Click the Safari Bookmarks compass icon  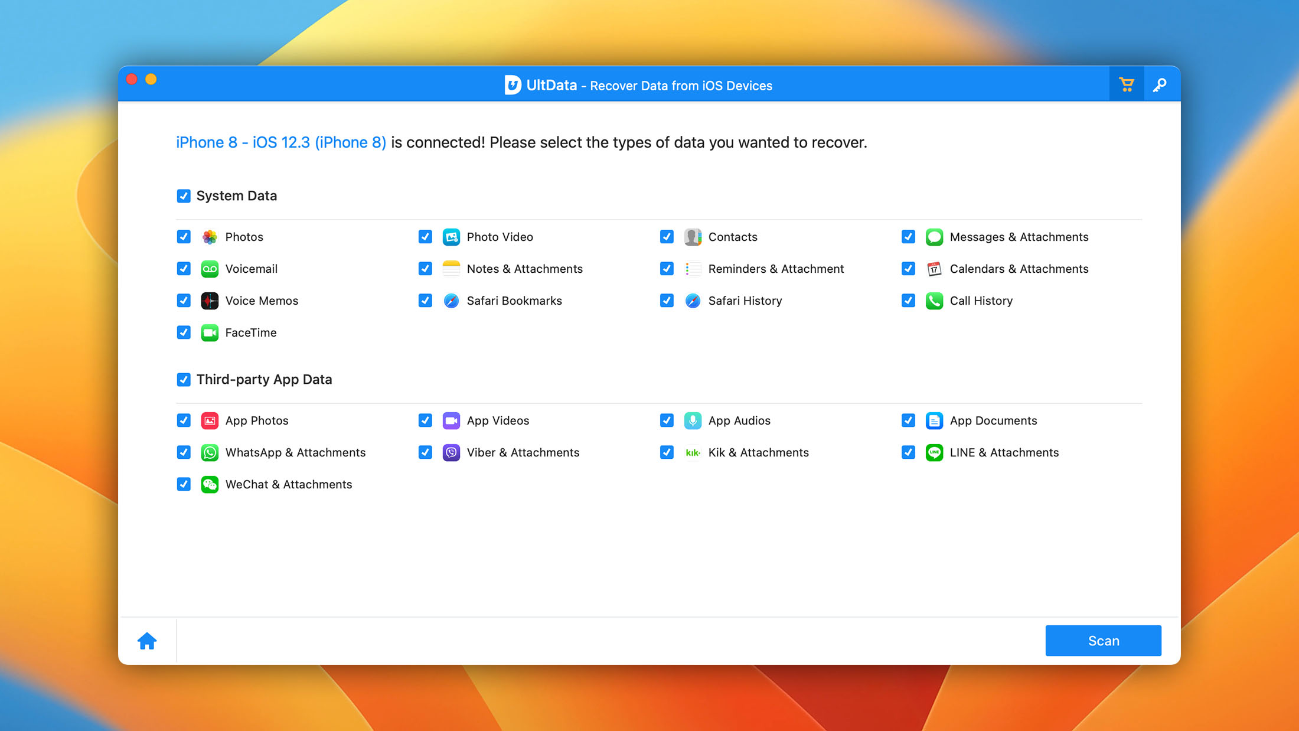point(451,301)
